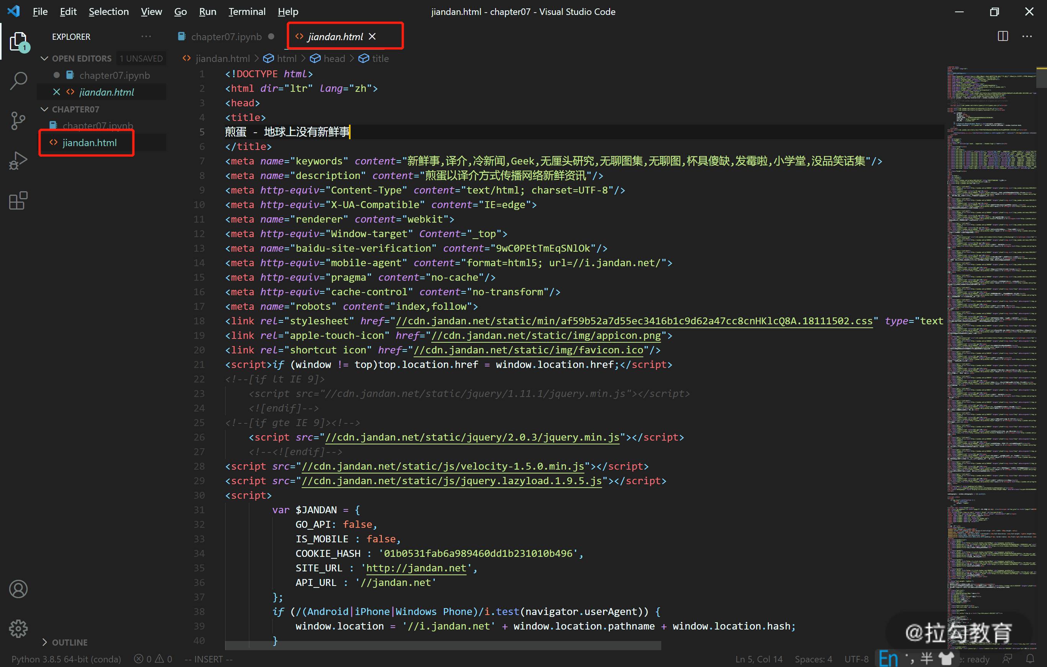Screen dimensions: 1047x667
Task: Open the Run menu
Action: [x=207, y=12]
